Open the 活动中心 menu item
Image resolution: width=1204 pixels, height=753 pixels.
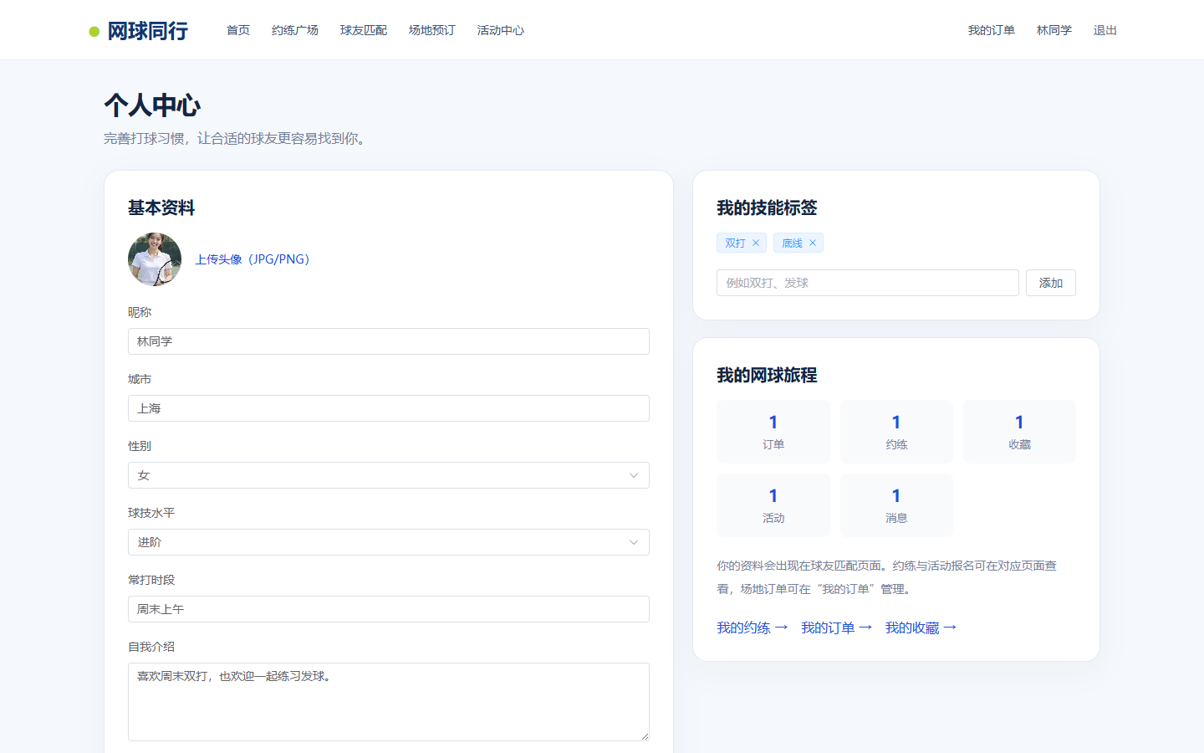point(501,30)
